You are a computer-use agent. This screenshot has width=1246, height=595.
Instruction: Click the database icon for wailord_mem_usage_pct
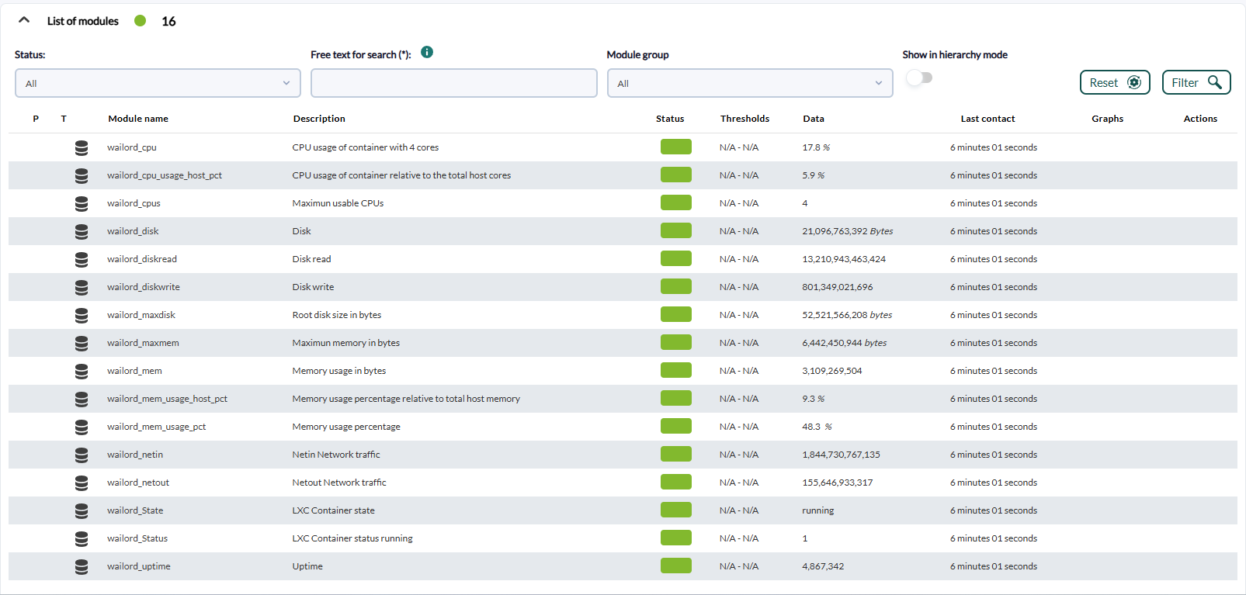pyautogui.click(x=82, y=427)
